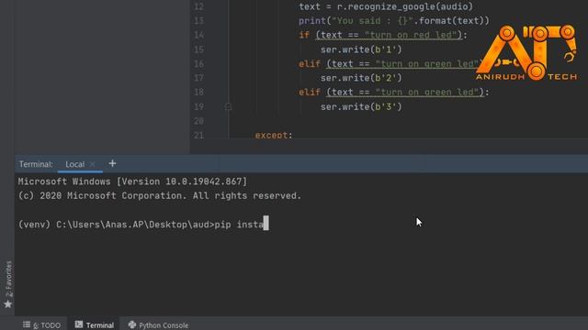Close the Local terminal tab
This screenshot has height=330, width=588.
click(x=92, y=164)
